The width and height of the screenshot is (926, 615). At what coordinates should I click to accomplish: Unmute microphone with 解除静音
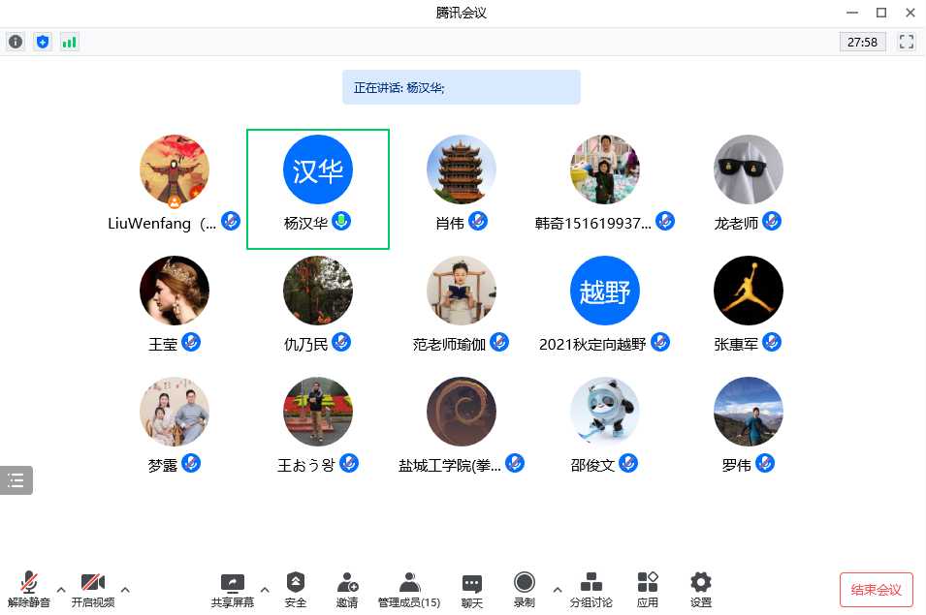coord(29,589)
